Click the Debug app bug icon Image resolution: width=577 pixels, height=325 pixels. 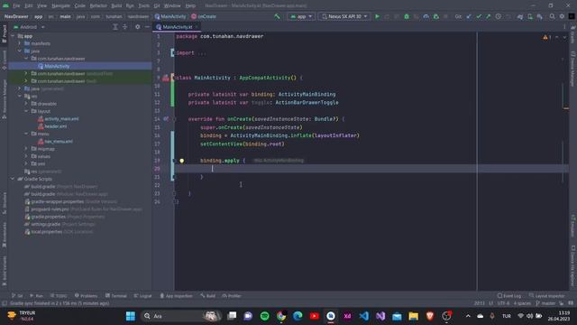pyautogui.click(x=407, y=16)
